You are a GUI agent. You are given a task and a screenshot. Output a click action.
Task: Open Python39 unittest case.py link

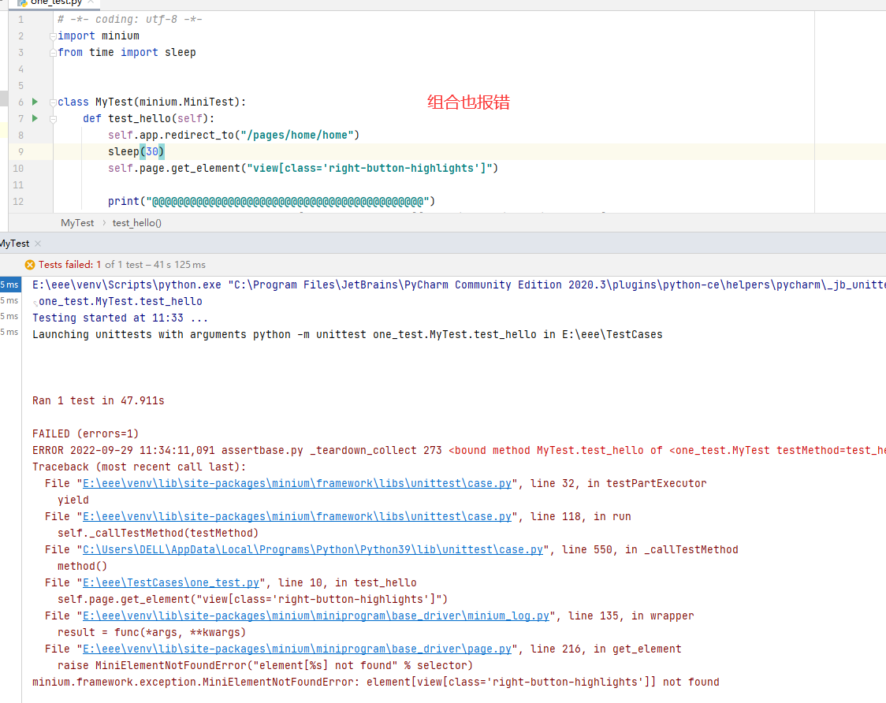click(313, 549)
